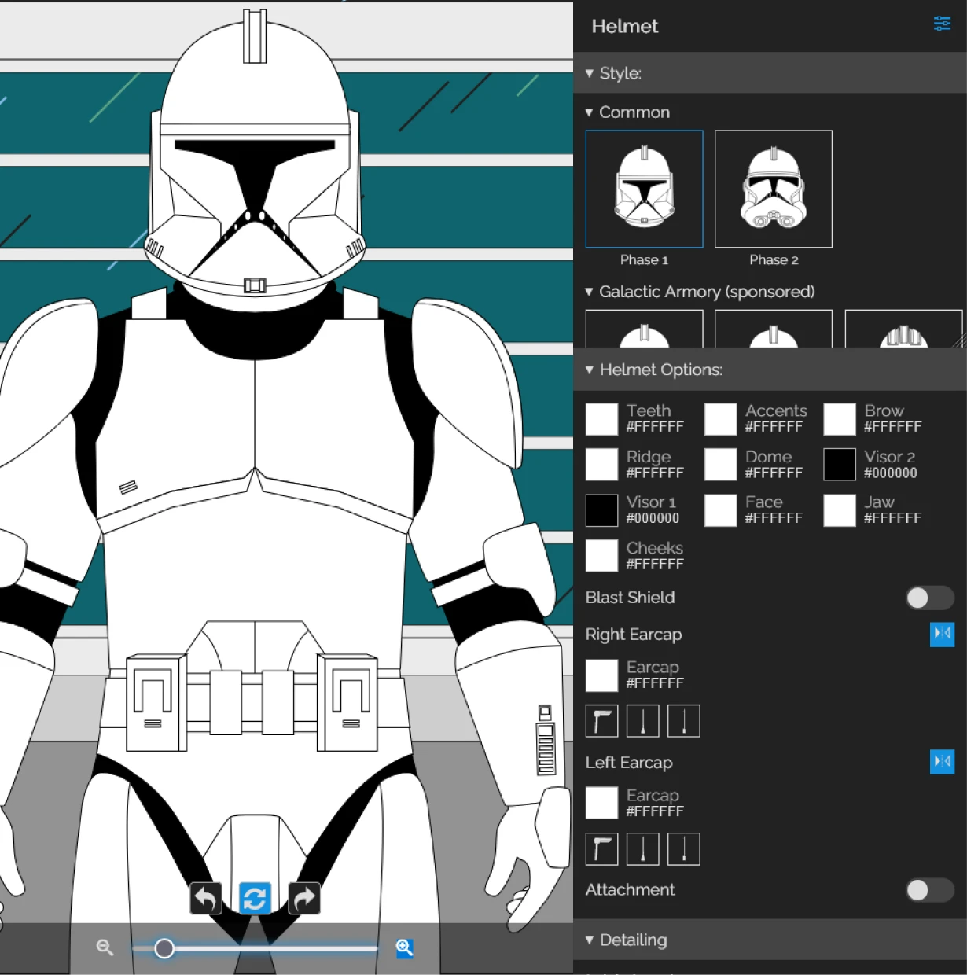Click the zoom in magnifier icon
This screenshot has width=967, height=975.
coord(405,947)
